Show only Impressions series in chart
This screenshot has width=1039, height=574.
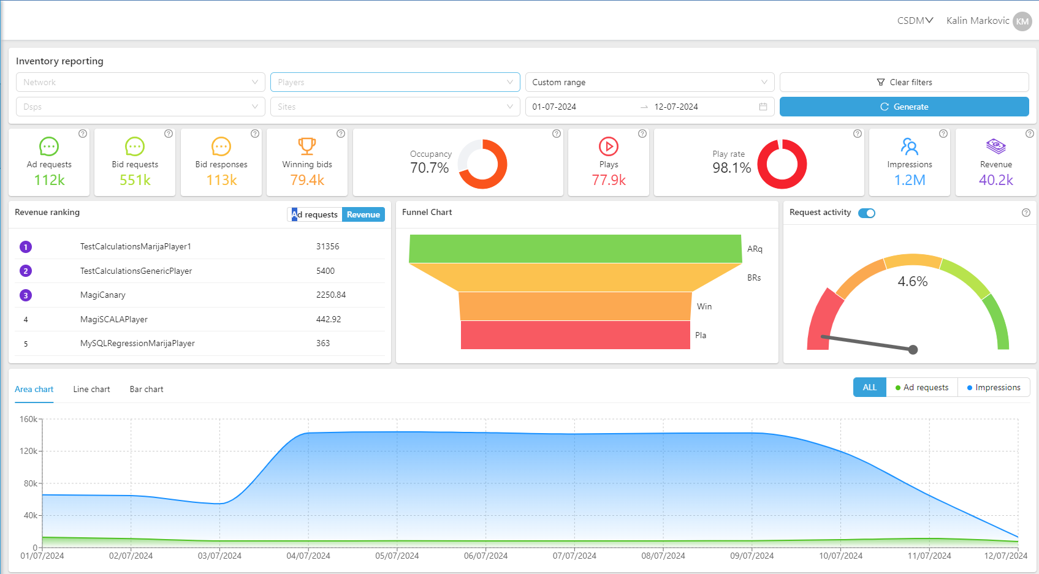tap(993, 387)
